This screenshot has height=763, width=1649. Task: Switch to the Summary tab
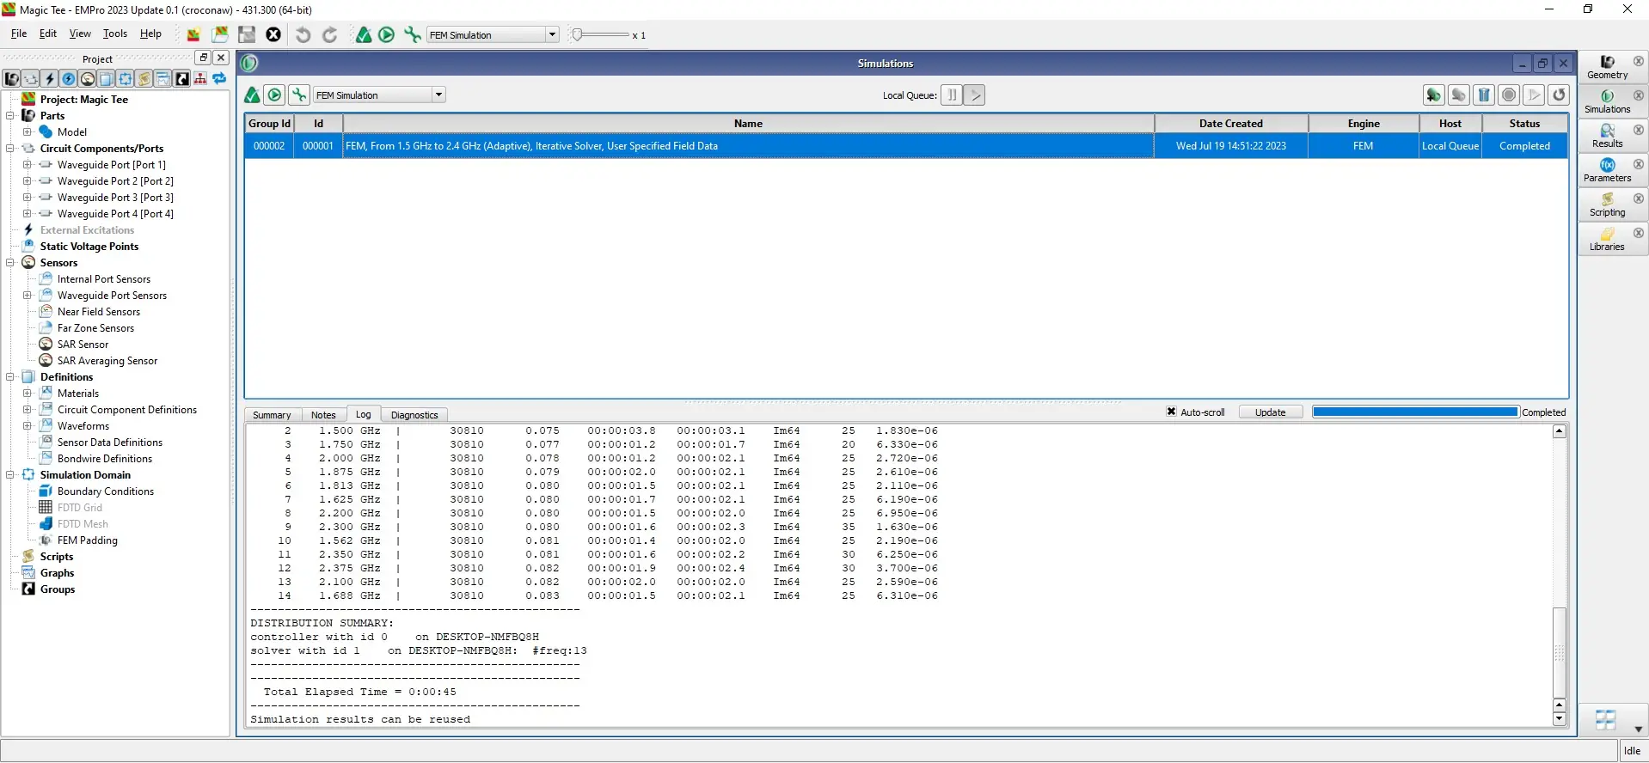point(272,415)
